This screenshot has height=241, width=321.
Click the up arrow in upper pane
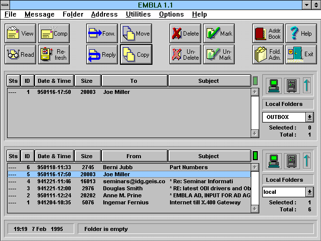(x=306, y=86)
